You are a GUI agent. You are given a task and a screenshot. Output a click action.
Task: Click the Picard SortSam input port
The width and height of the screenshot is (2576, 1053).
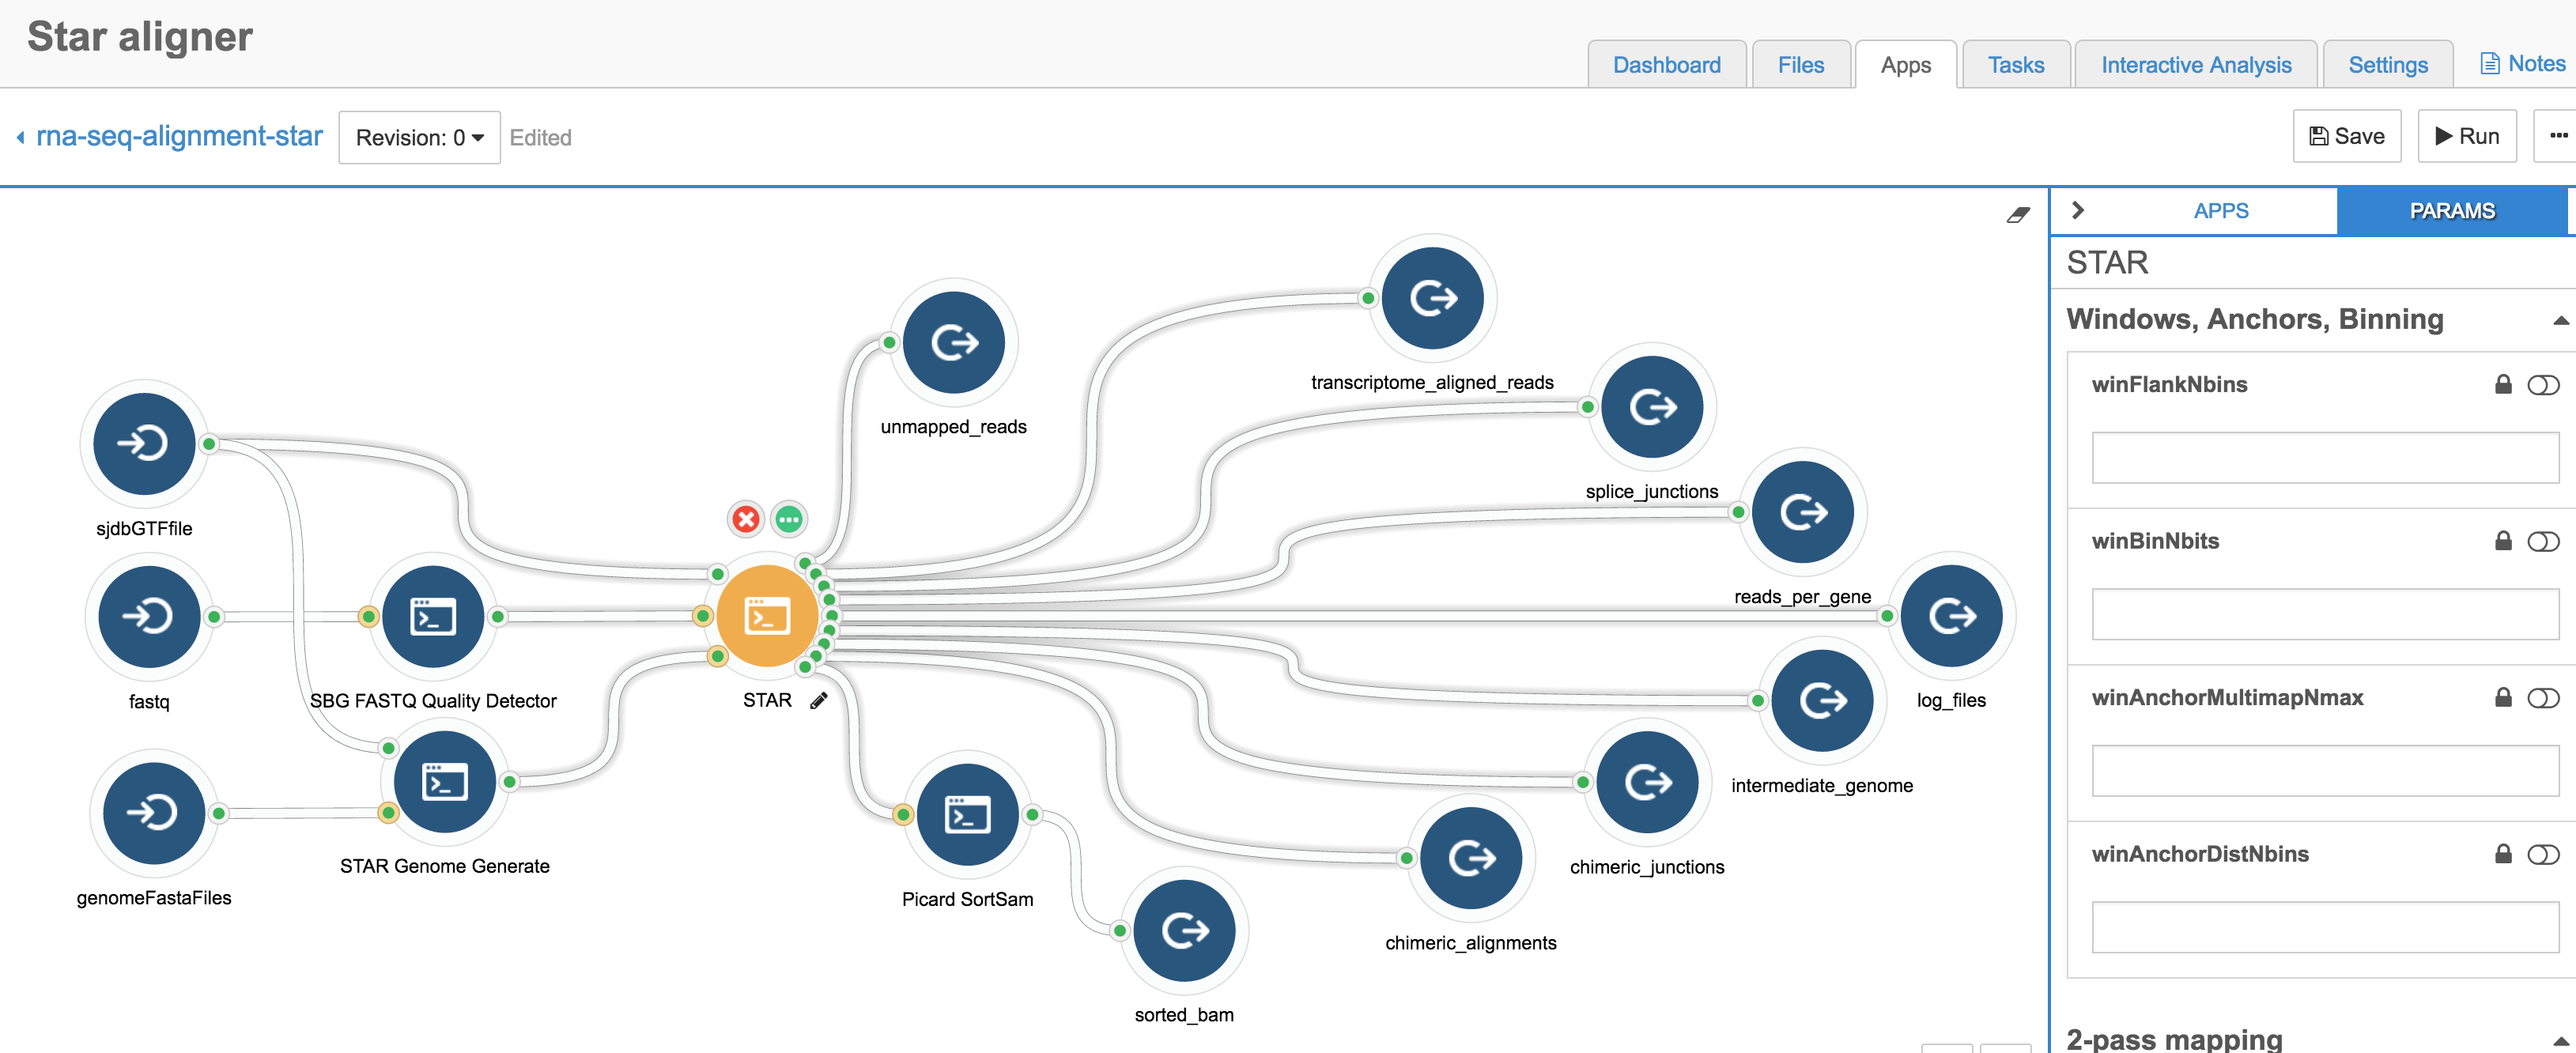903,815
